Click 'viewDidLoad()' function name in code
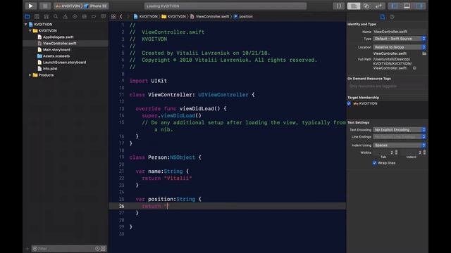This screenshot has height=253, width=451. (x=199, y=109)
